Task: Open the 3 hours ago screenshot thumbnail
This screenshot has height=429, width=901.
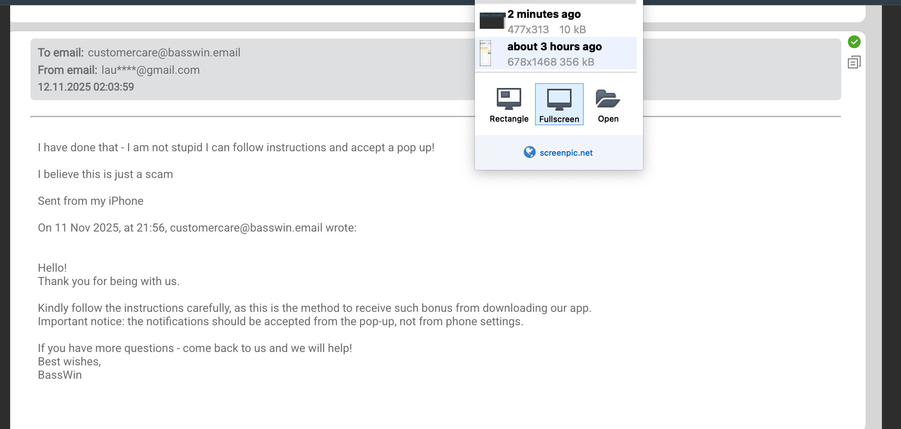Action: 485,53
